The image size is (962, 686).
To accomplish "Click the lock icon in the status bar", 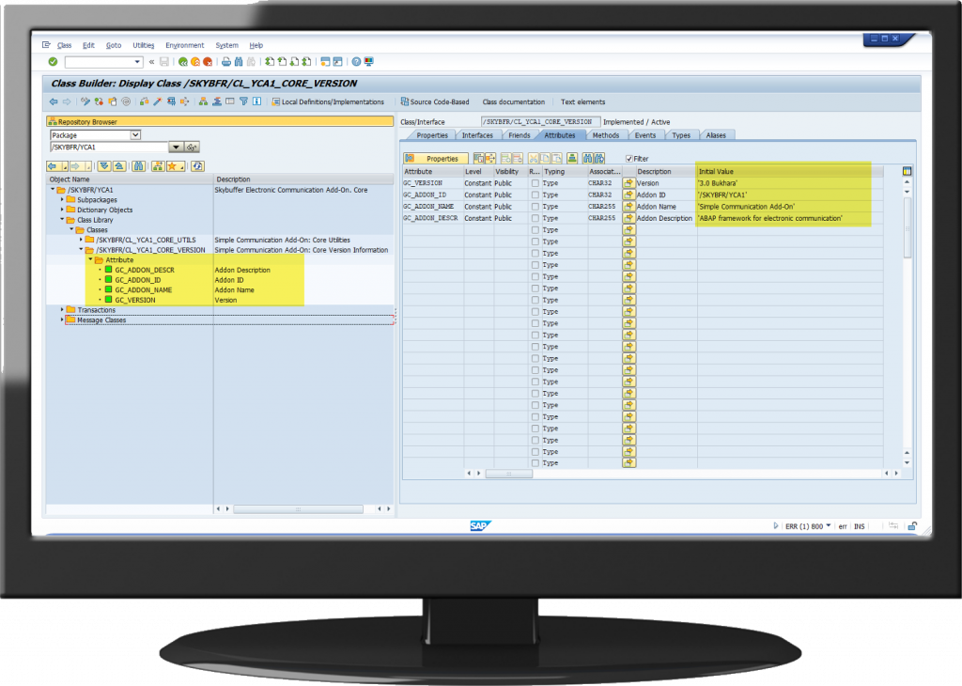I will click(x=912, y=526).
